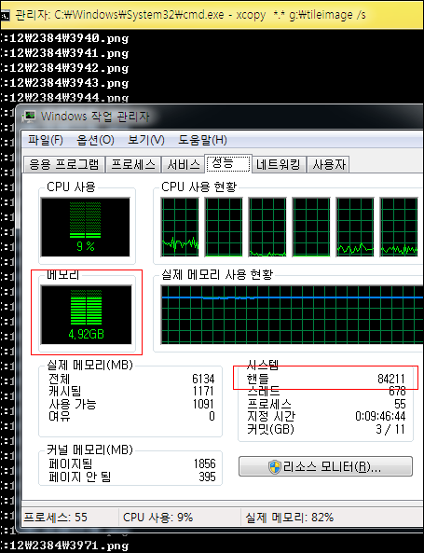Click status bar entry 프로세스: 55

coord(55,518)
